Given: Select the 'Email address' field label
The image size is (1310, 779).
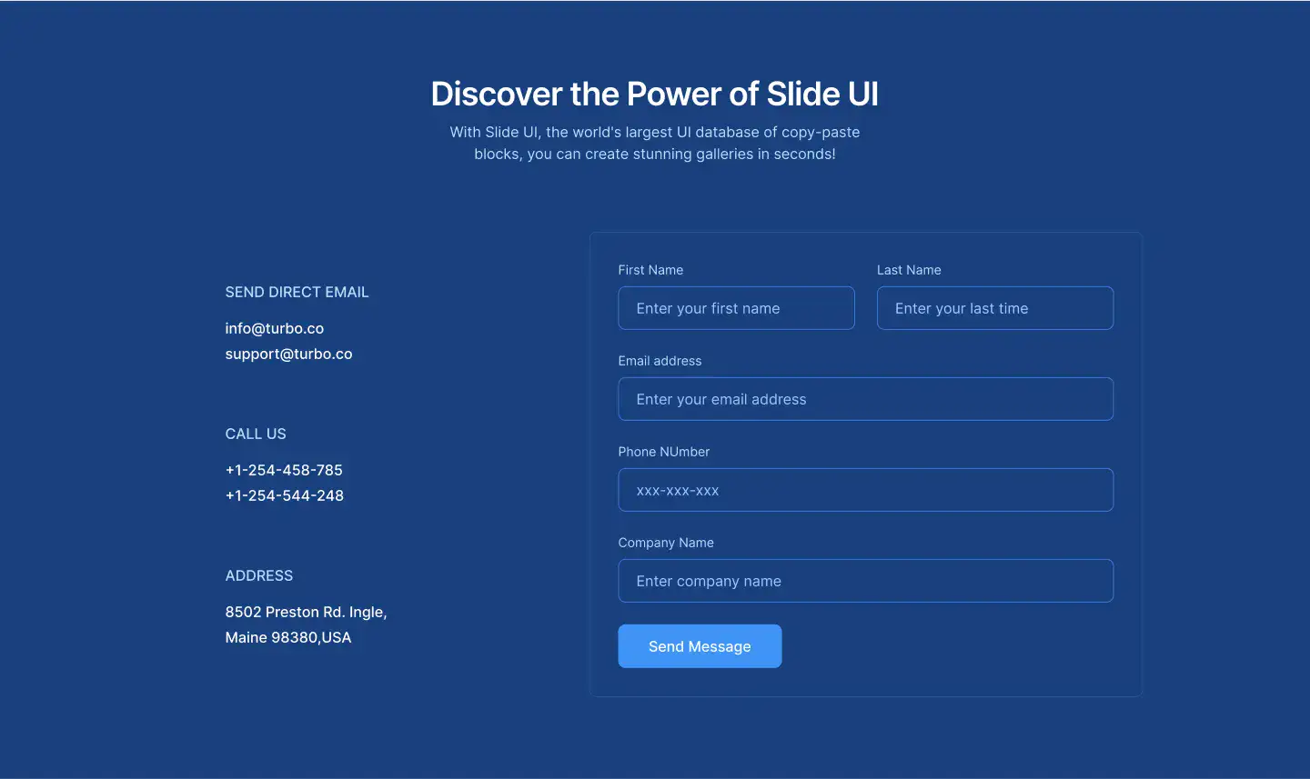Looking at the screenshot, I should click(660, 361).
